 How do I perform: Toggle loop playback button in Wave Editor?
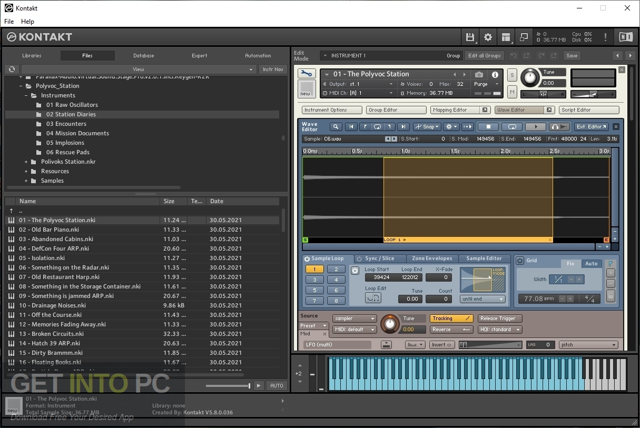pos(512,127)
